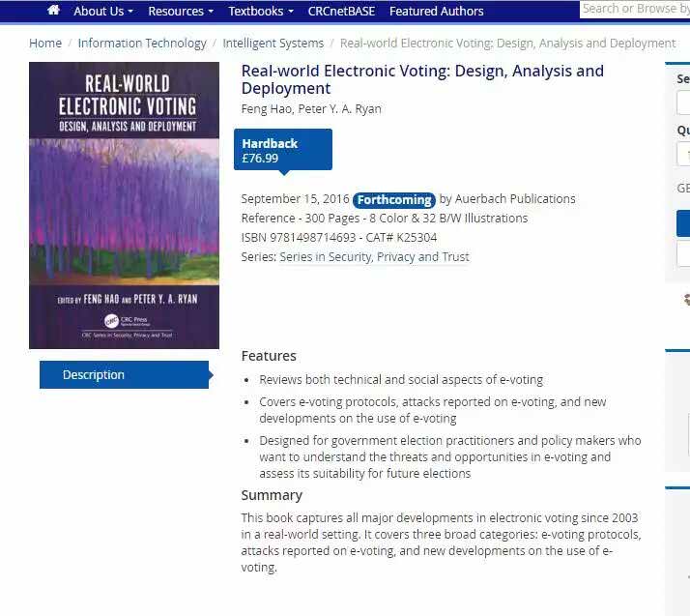Click the book title heading
The height and width of the screenshot is (616, 690).
422,79
